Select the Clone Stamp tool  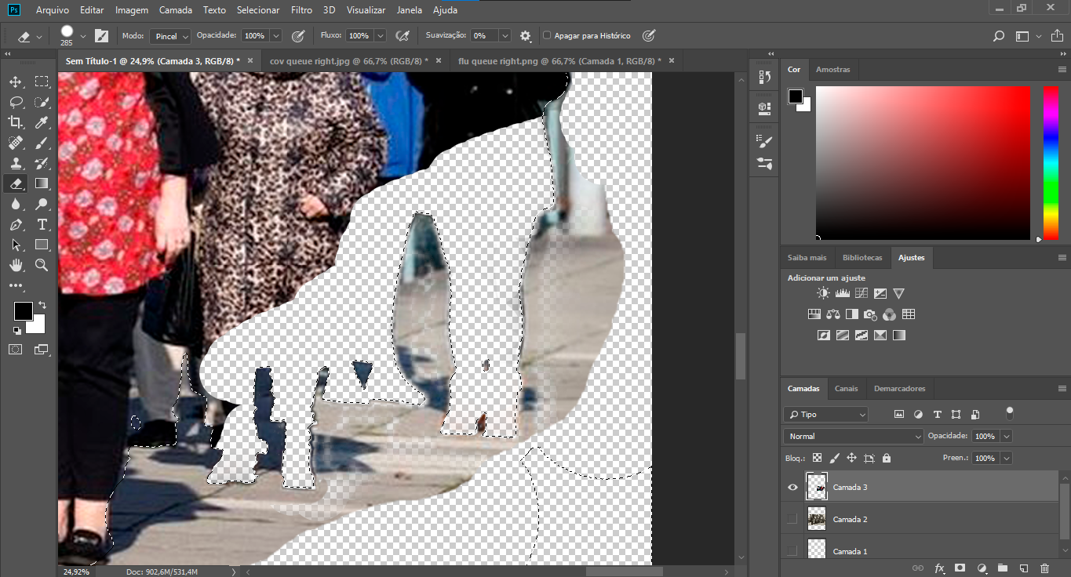coord(16,163)
